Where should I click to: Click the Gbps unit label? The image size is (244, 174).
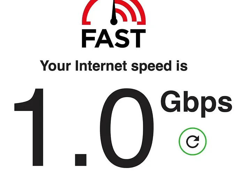[196, 104]
